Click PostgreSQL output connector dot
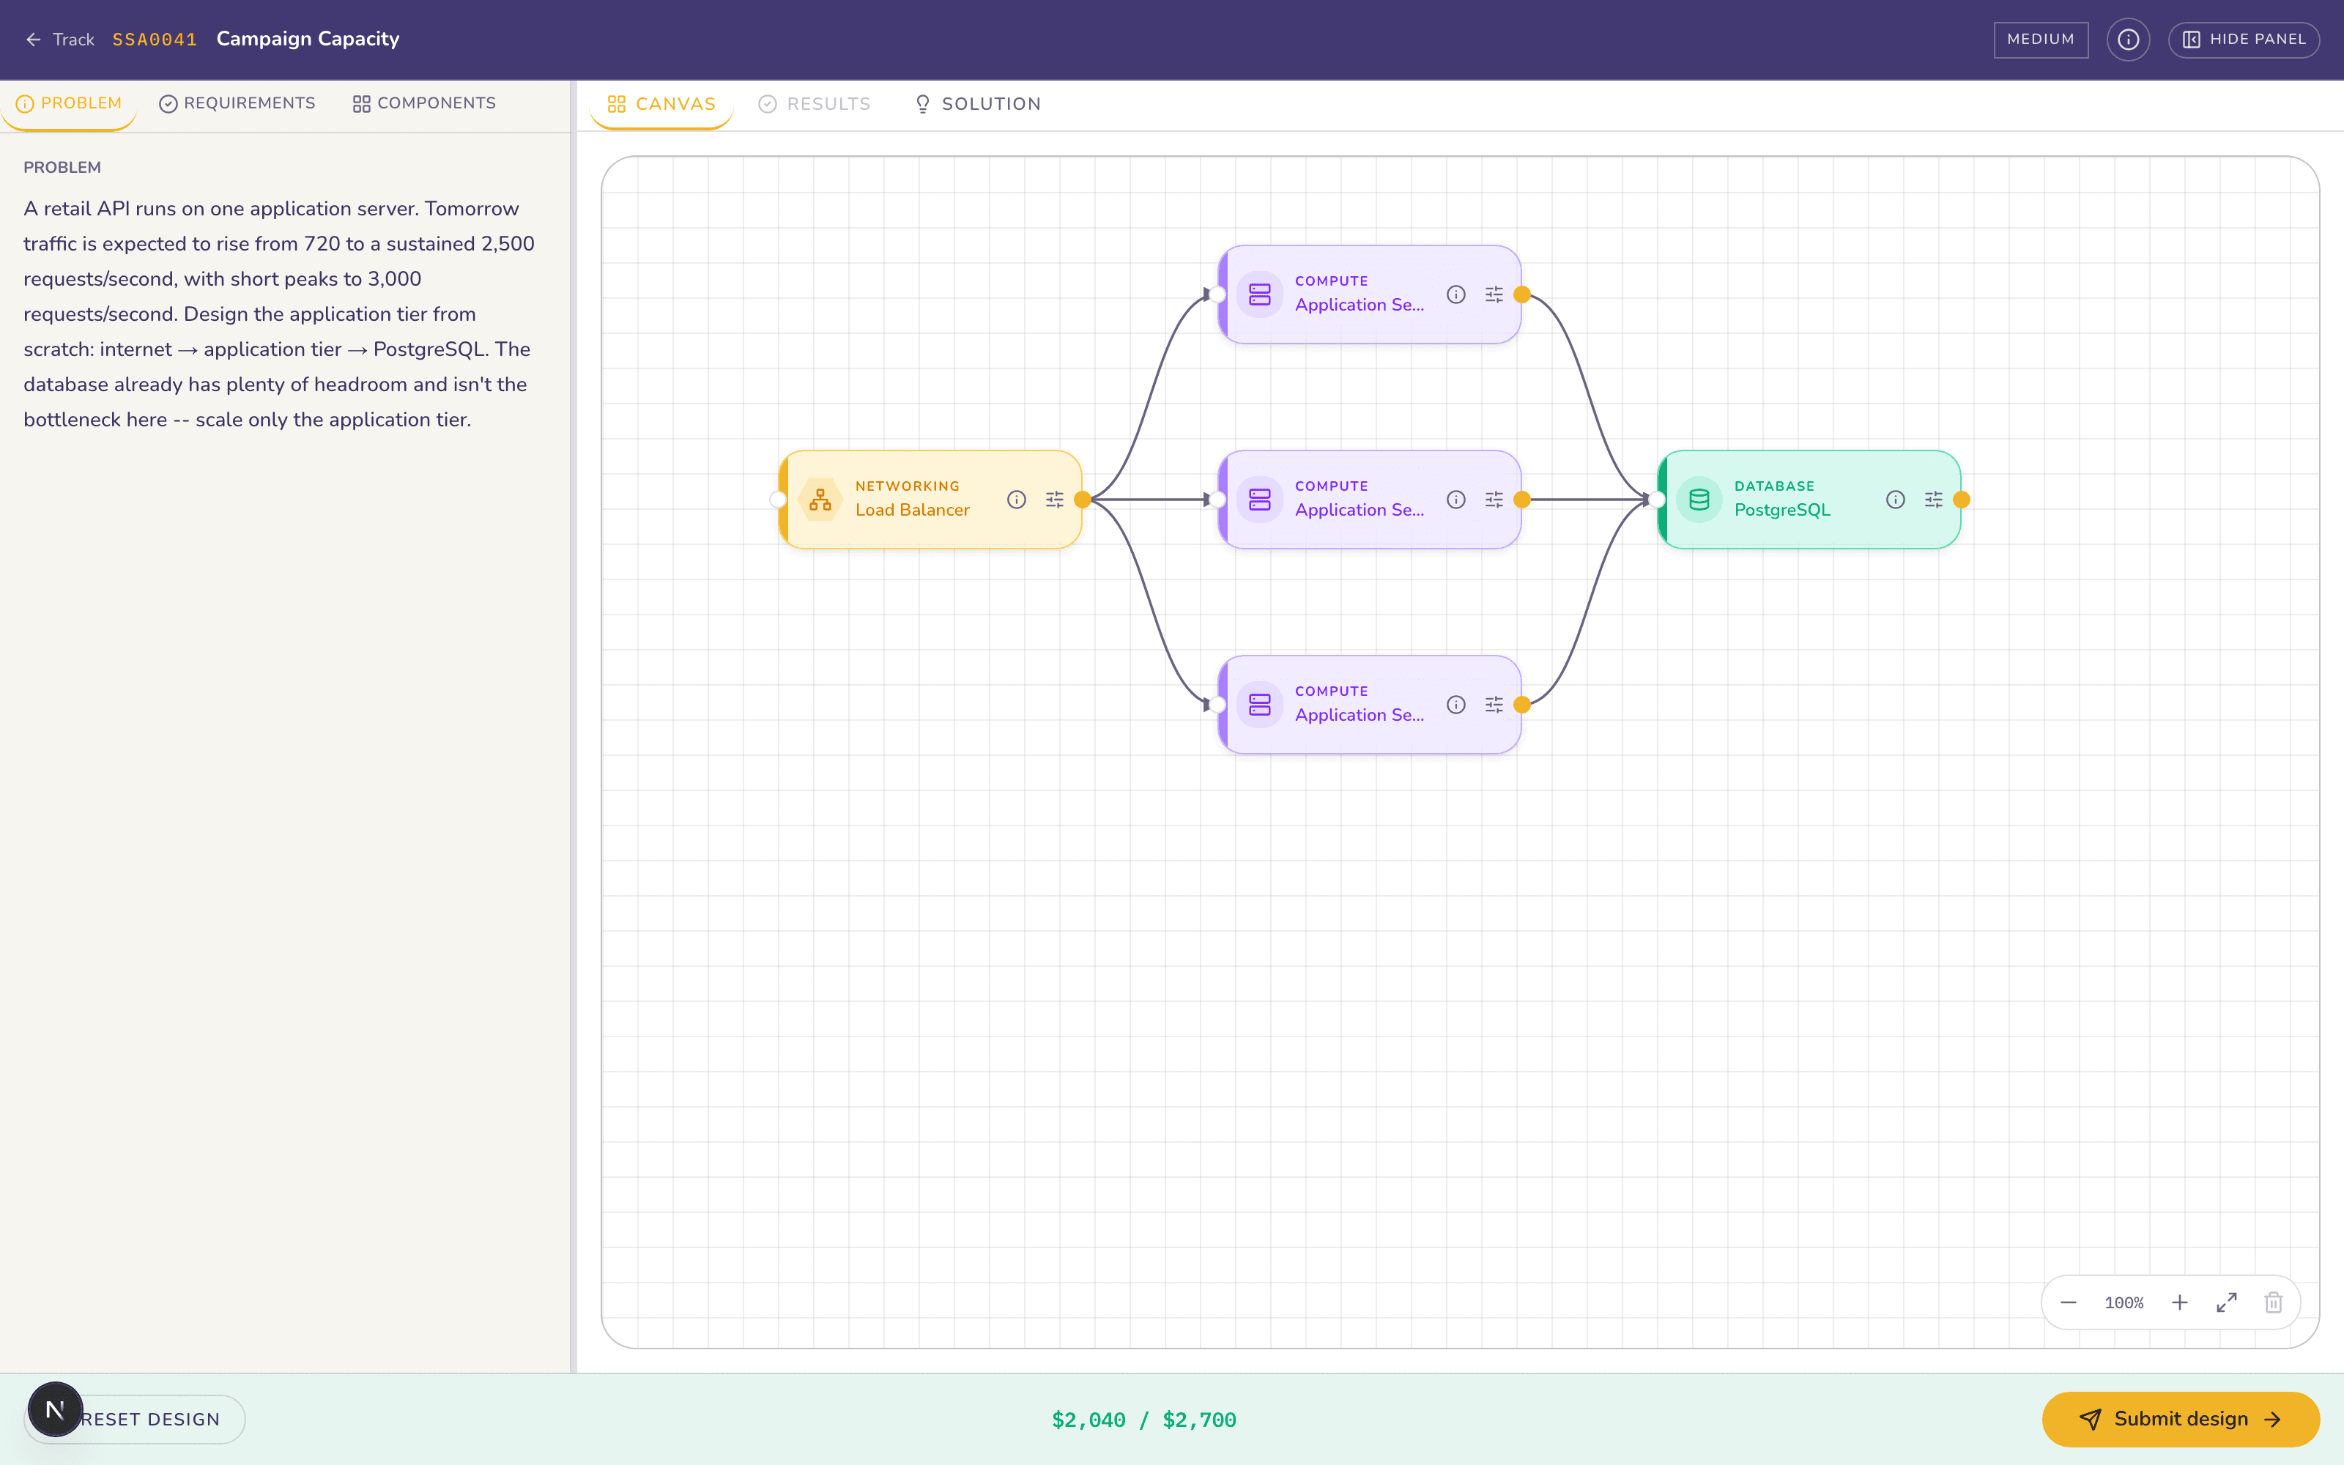 tap(1962, 500)
